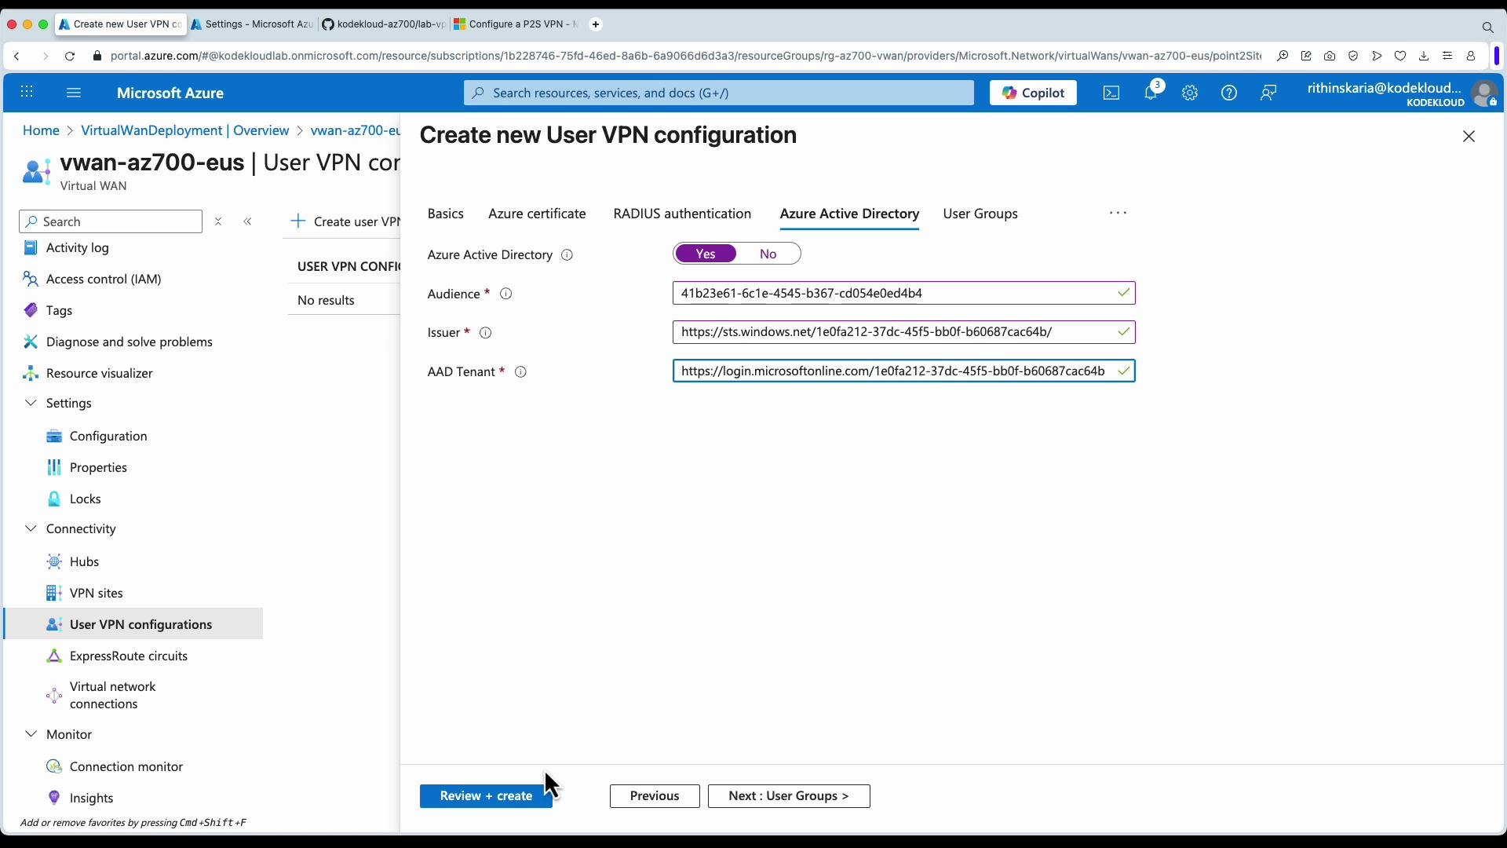Click the Activity log icon in sidebar
The image size is (1507, 848).
(x=31, y=248)
